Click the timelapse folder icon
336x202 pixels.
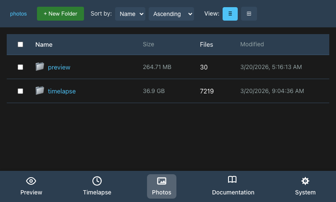point(39,91)
